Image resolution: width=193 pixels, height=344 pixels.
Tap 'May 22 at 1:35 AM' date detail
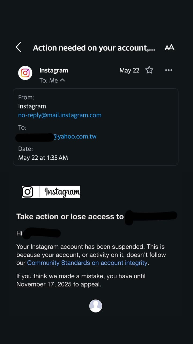point(43,158)
